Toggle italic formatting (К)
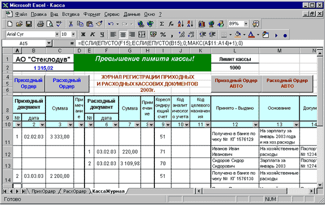The image size is (325, 205). (x=93, y=35)
